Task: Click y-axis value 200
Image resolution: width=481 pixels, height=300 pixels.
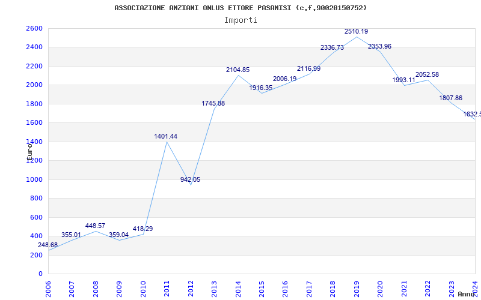Action: [36, 255]
